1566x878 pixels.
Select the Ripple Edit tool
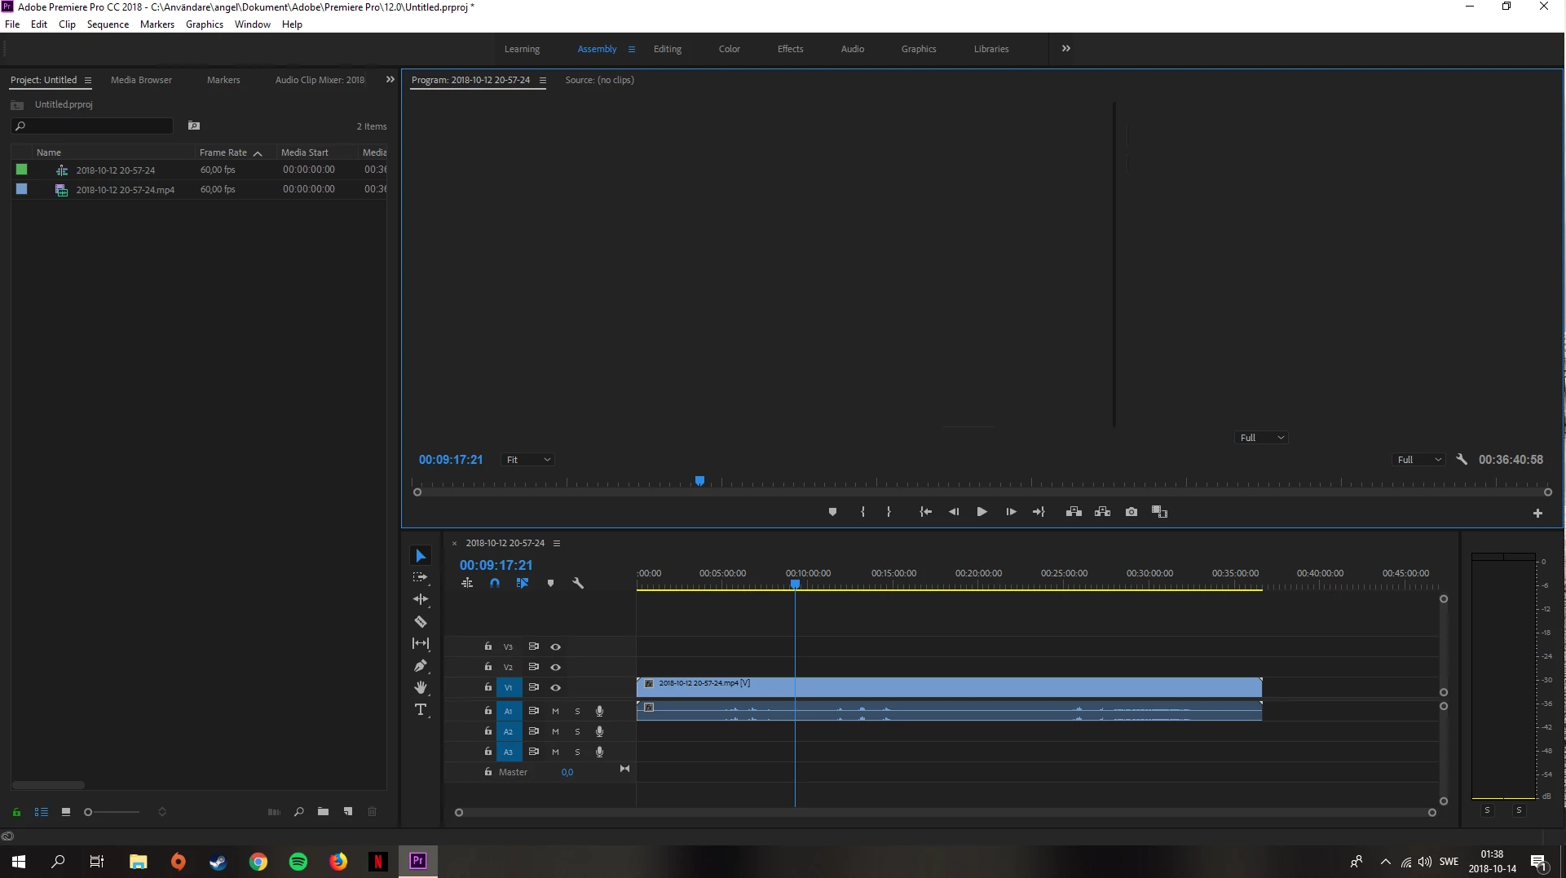421,599
